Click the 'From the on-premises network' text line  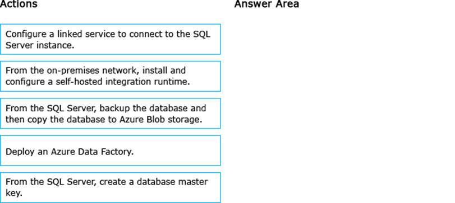point(95,70)
